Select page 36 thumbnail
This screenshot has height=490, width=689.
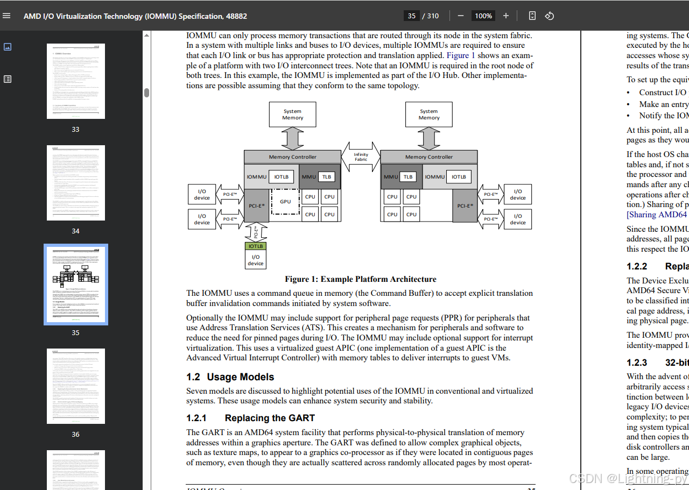[x=75, y=386]
